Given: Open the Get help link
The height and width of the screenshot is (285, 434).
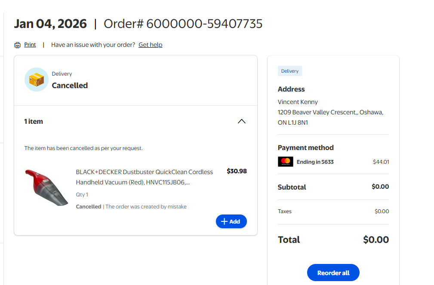Looking at the screenshot, I should (150, 45).
